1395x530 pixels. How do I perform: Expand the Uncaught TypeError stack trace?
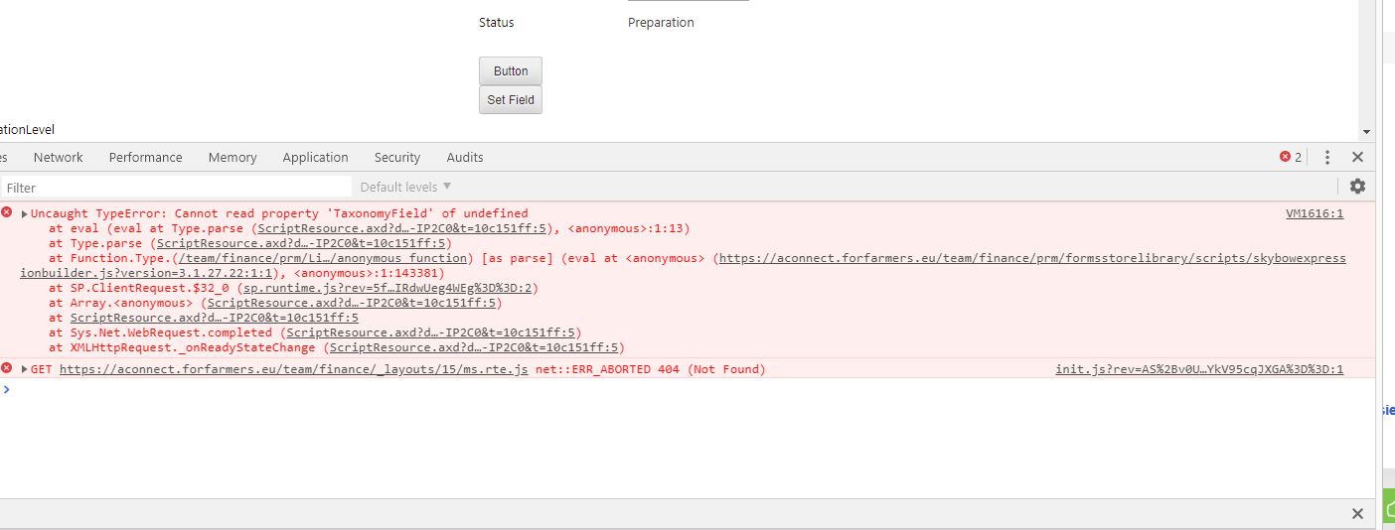pos(25,214)
